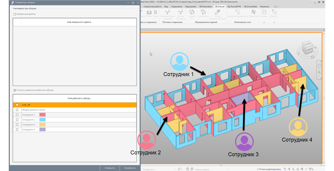Screen dimensions: 334x171
Task: Click the scroll right arrow of the 3D view
Action: 321,165
